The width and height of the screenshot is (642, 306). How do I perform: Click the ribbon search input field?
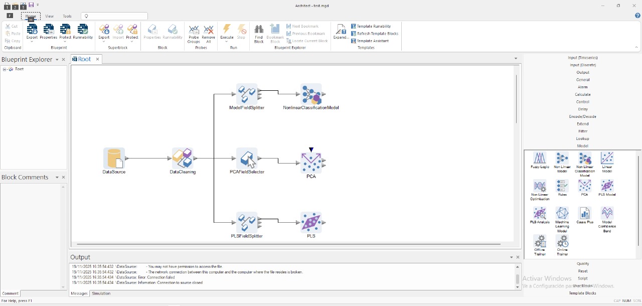(115, 16)
